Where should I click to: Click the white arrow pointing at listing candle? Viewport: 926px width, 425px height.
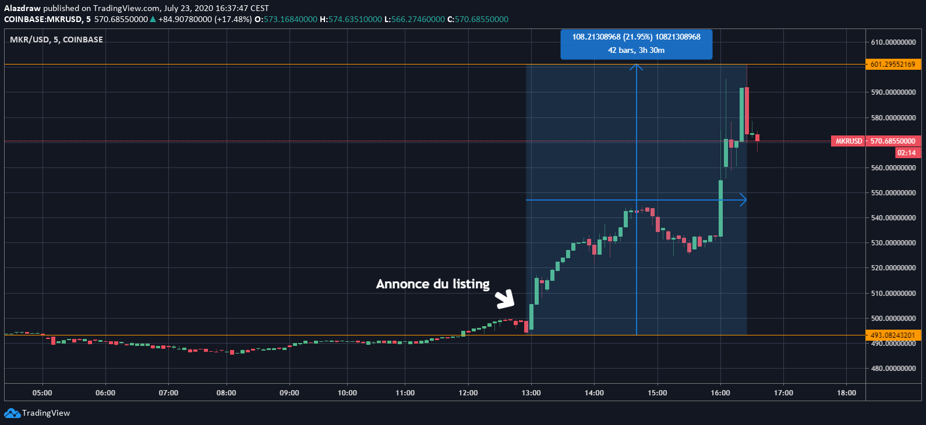click(504, 299)
